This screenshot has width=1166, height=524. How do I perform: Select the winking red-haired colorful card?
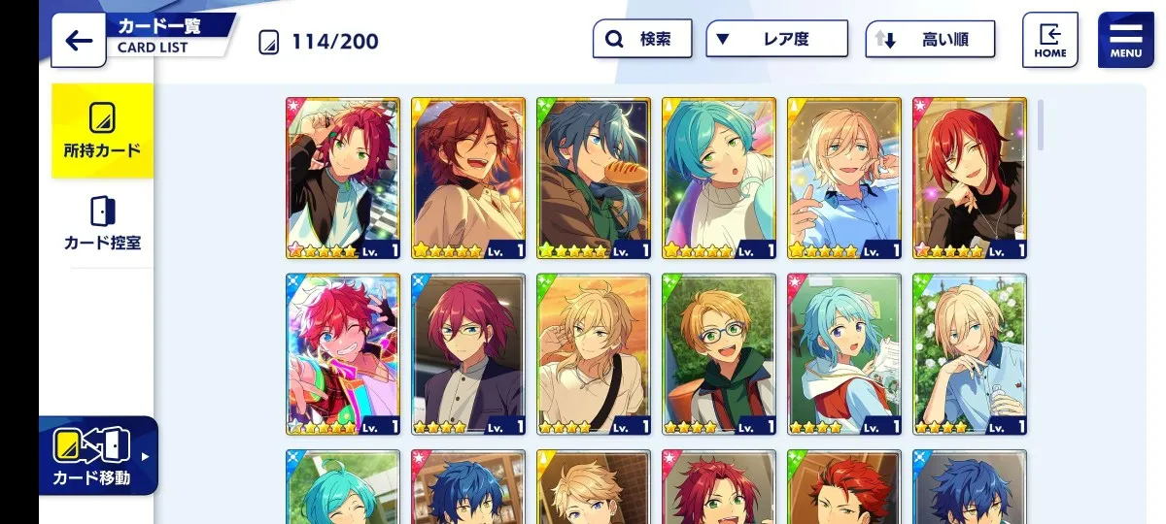(343, 354)
